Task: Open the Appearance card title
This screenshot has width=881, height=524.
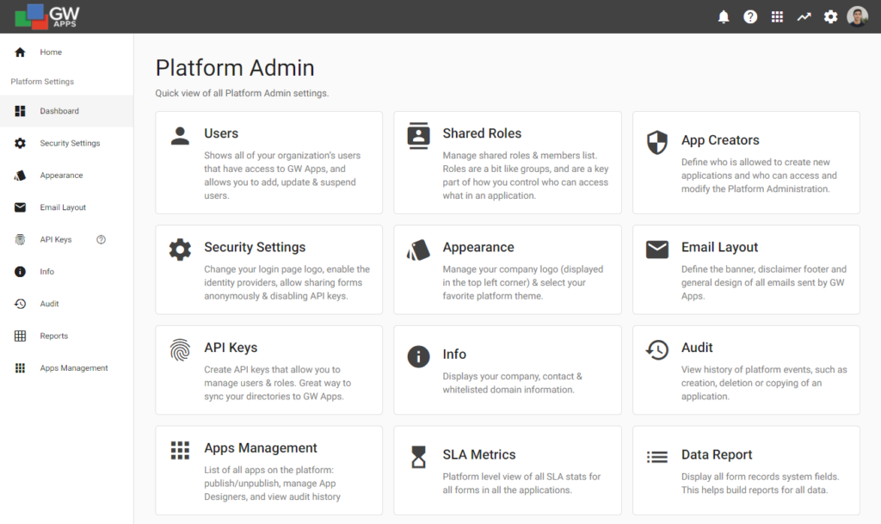Action: pos(478,248)
